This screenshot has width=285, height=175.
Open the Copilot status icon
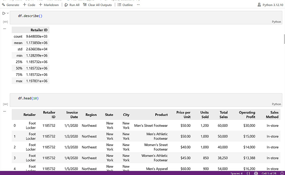click(x=256, y=173)
